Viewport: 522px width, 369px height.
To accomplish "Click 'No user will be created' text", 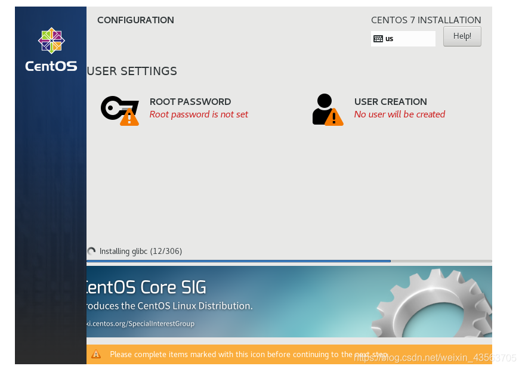I will (x=400, y=114).
